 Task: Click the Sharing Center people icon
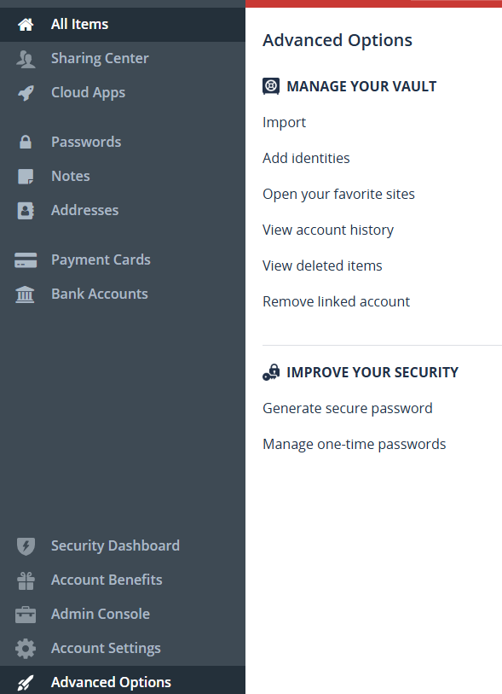coord(26,59)
